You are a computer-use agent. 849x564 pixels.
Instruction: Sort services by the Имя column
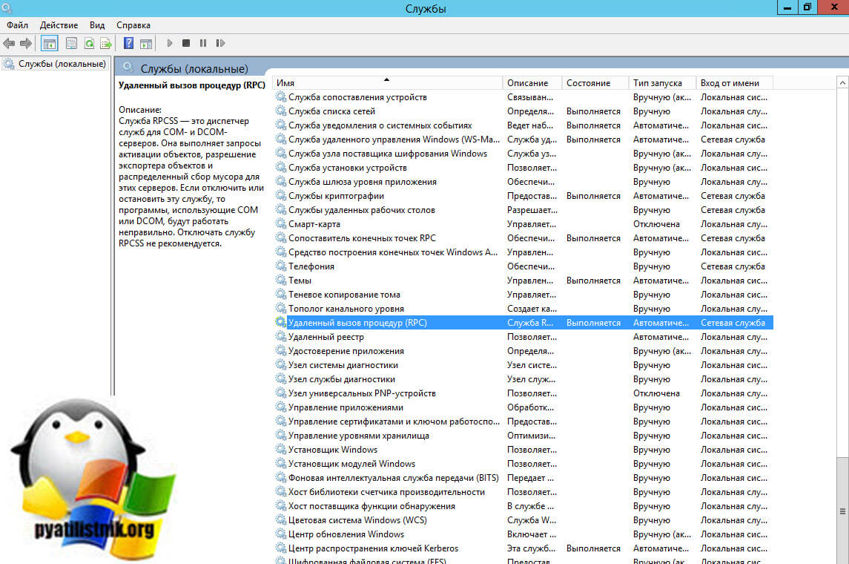click(386, 82)
